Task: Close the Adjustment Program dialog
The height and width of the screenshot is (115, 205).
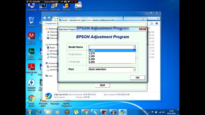Action: tap(143, 29)
